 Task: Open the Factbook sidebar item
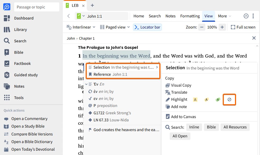pos(17,64)
